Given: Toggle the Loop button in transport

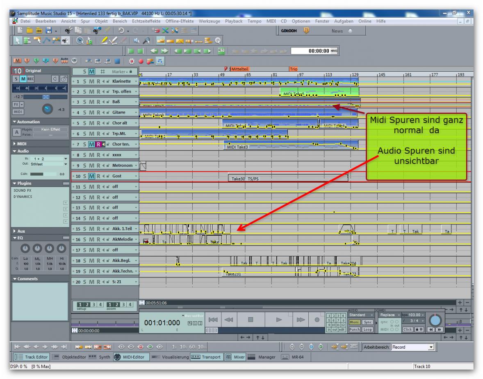Looking at the screenshot, I should 367,329.
